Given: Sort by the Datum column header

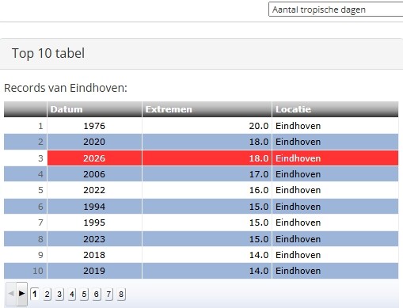Looking at the screenshot, I should 94,109.
